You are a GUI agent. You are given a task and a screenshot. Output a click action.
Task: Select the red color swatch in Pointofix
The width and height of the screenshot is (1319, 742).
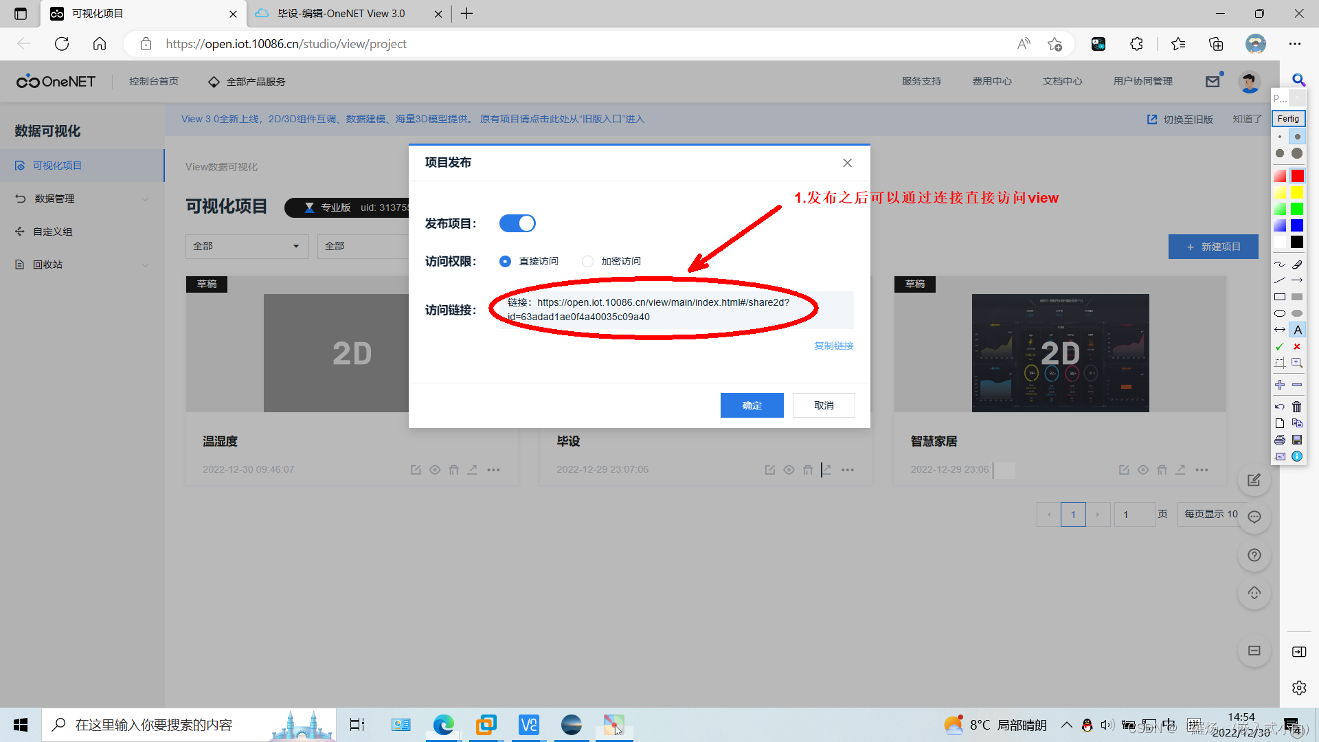click(1297, 176)
